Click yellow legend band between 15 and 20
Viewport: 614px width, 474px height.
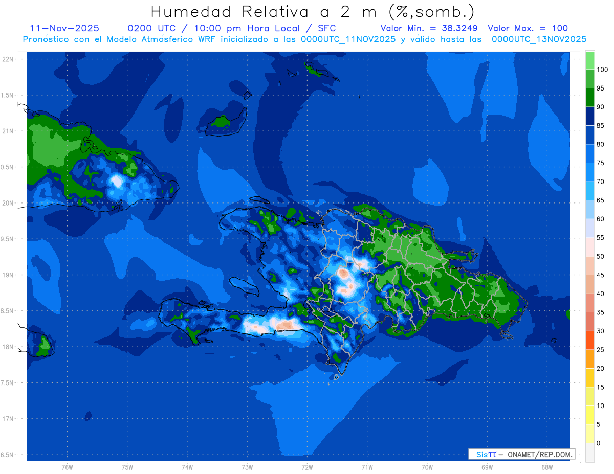[x=590, y=378]
